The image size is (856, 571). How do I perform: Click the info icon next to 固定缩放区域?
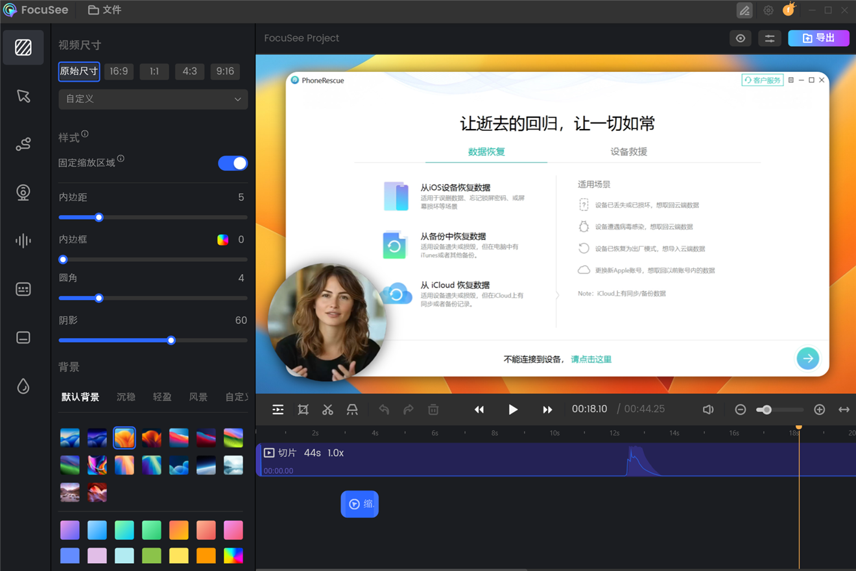coord(121,159)
